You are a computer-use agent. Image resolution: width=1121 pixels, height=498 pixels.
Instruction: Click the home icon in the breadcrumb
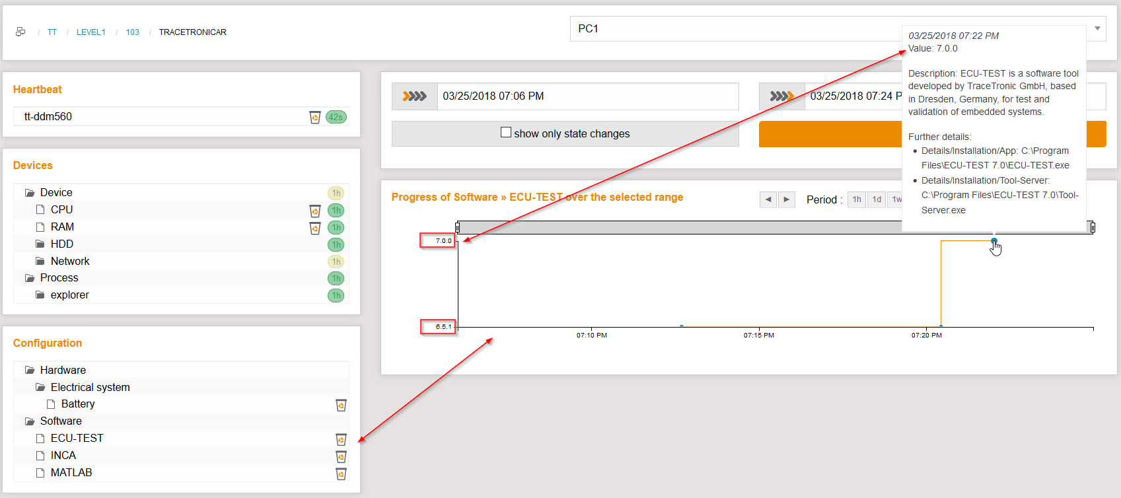(x=20, y=32)
